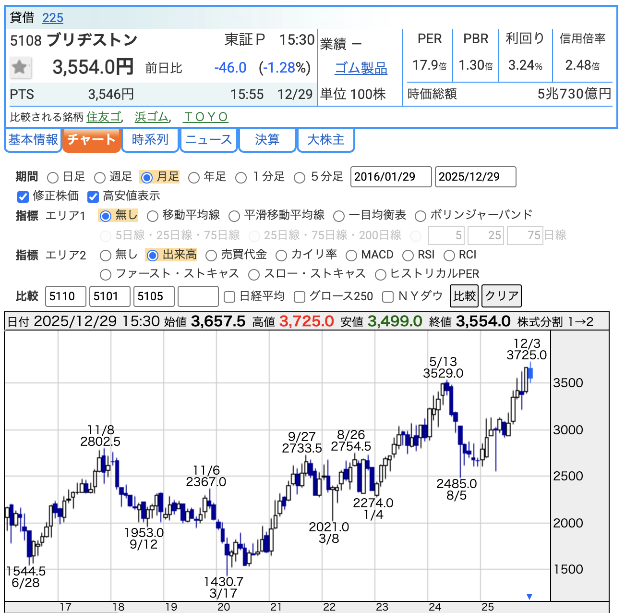The image size is (625, 613).
Task: Click the start date field 2016/01/29
Action: coord(391,177)
